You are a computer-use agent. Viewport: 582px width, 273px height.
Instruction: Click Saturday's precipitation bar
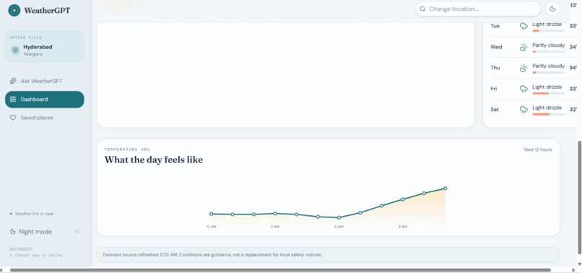[549, 114]
